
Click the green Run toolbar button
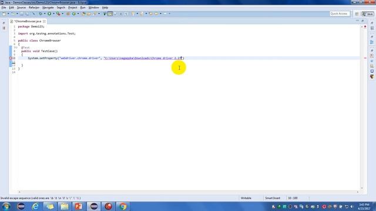(x=49, y=13)
